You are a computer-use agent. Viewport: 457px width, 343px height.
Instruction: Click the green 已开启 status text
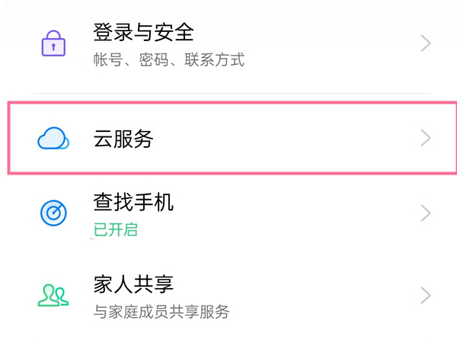115,229
